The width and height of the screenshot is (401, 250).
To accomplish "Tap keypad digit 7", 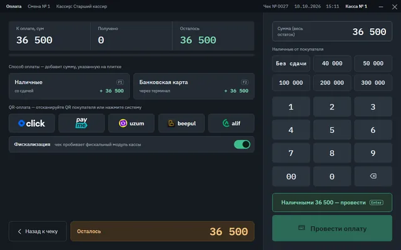I will click(291, 153).
